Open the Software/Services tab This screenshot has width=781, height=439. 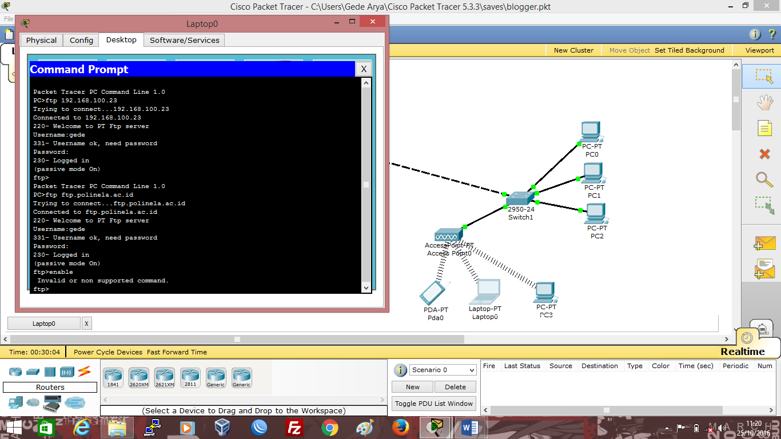184,40
